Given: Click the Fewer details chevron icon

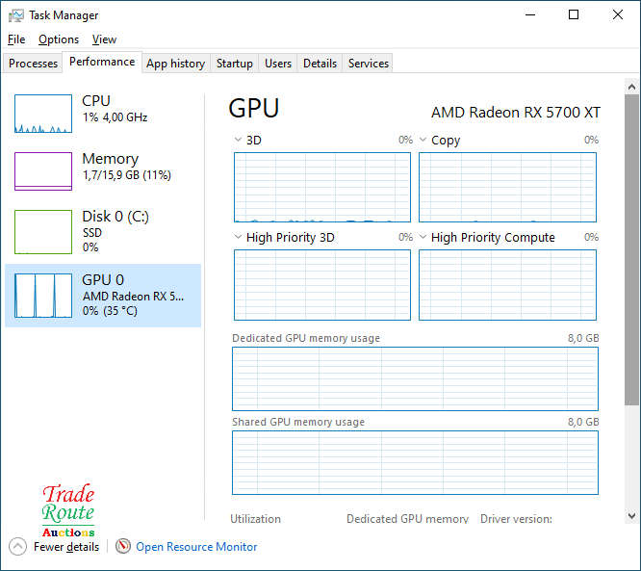Looking at the screenshot, I should (x=18, y=546).
